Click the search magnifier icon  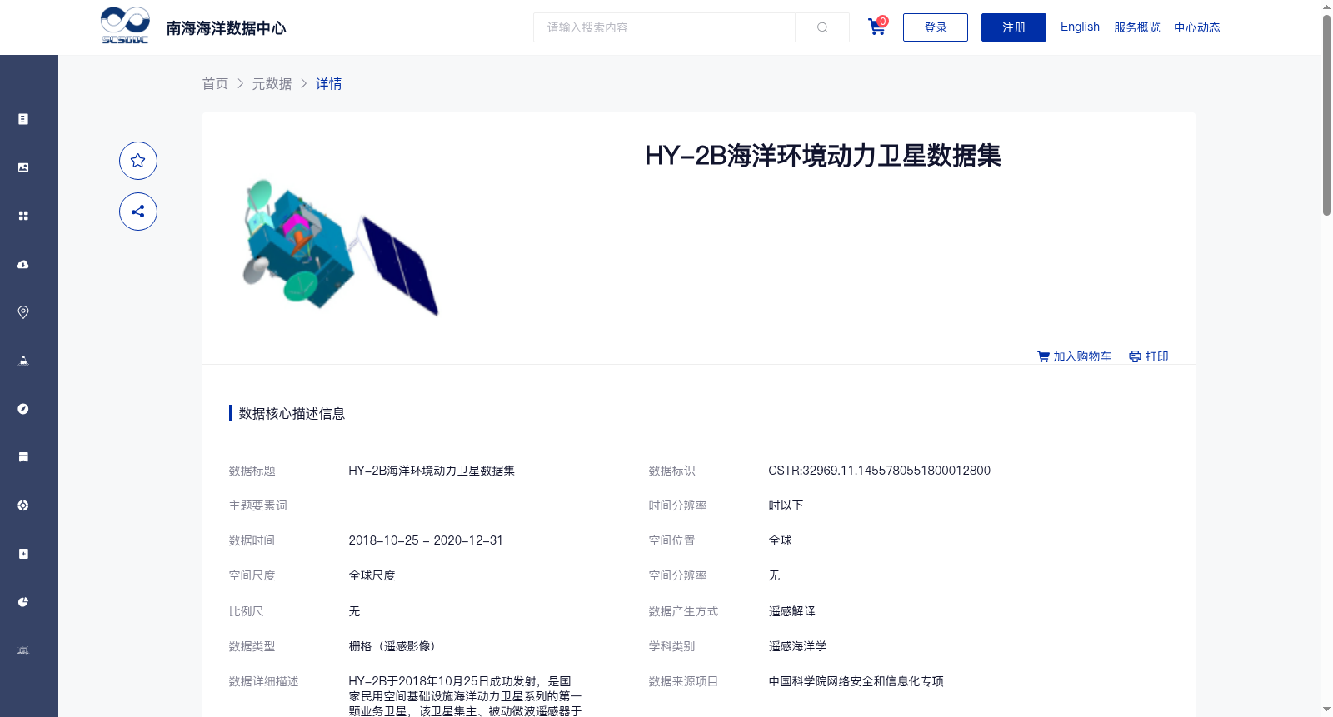[822, 27]
